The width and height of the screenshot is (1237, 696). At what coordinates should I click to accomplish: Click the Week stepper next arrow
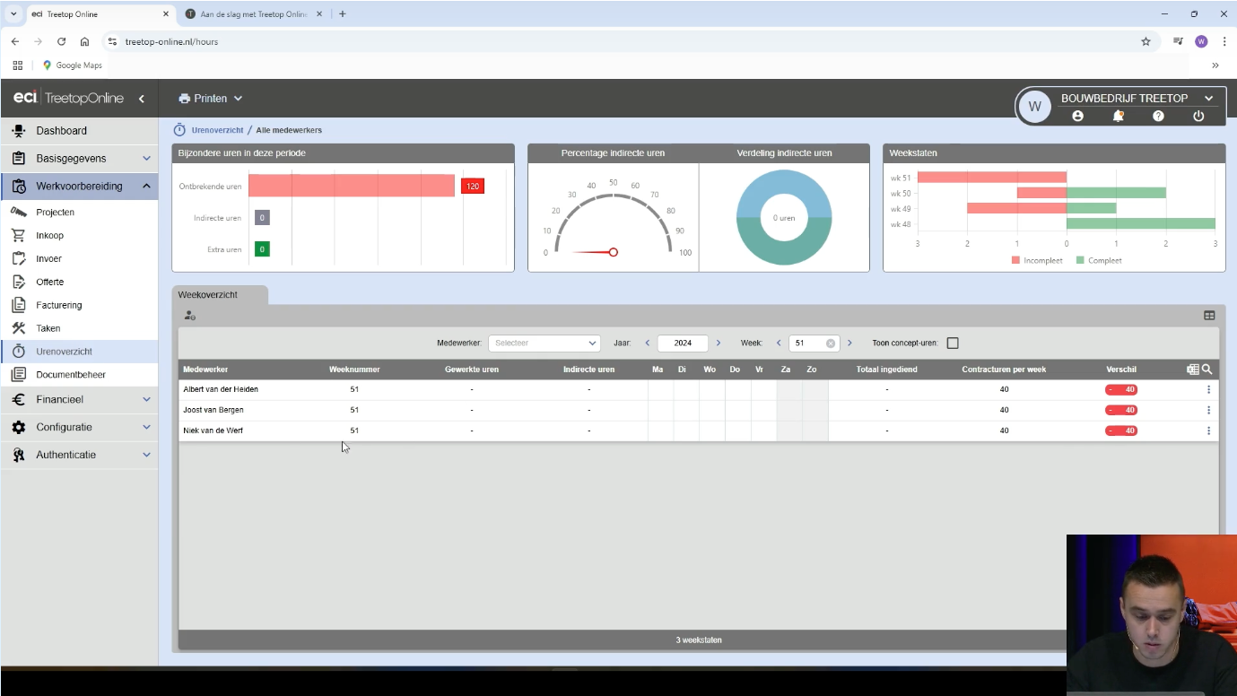[x=849, y=343]
